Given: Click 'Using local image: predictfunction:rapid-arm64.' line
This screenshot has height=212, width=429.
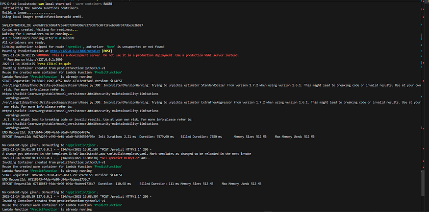Looking at the screenshot, I should 43,17.
